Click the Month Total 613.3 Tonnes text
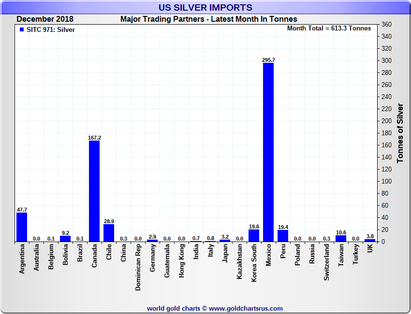Image resolution: width=411 pixels, height=314 pixels. pos(329,29)
